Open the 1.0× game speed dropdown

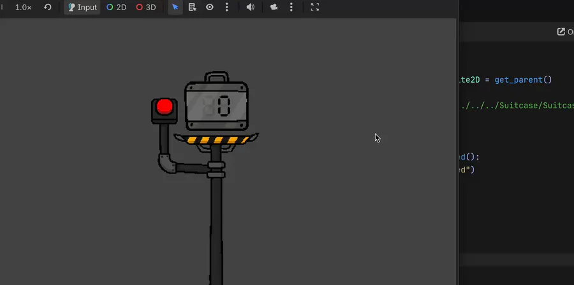coord(23,7)
